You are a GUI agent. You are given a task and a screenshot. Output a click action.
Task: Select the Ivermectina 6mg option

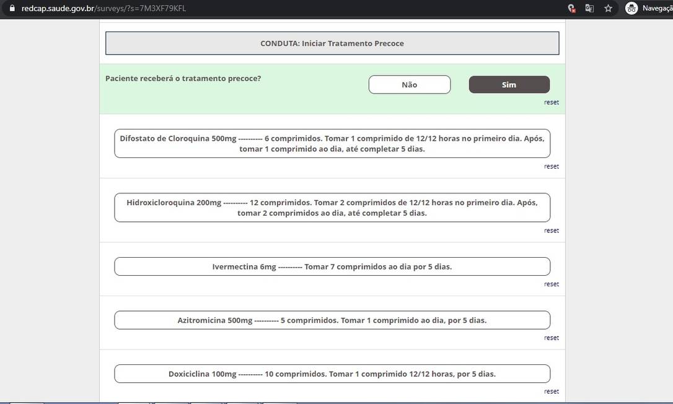[332, 266]
